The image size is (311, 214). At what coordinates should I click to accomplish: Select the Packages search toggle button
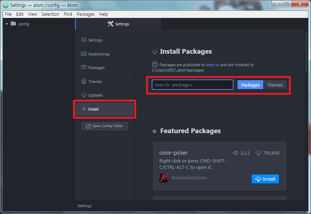pyautogui.click(x=250, y=85)
